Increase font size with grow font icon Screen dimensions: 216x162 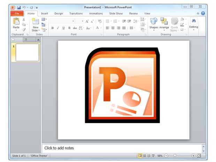pyautogui.click(x=87, y=21)
